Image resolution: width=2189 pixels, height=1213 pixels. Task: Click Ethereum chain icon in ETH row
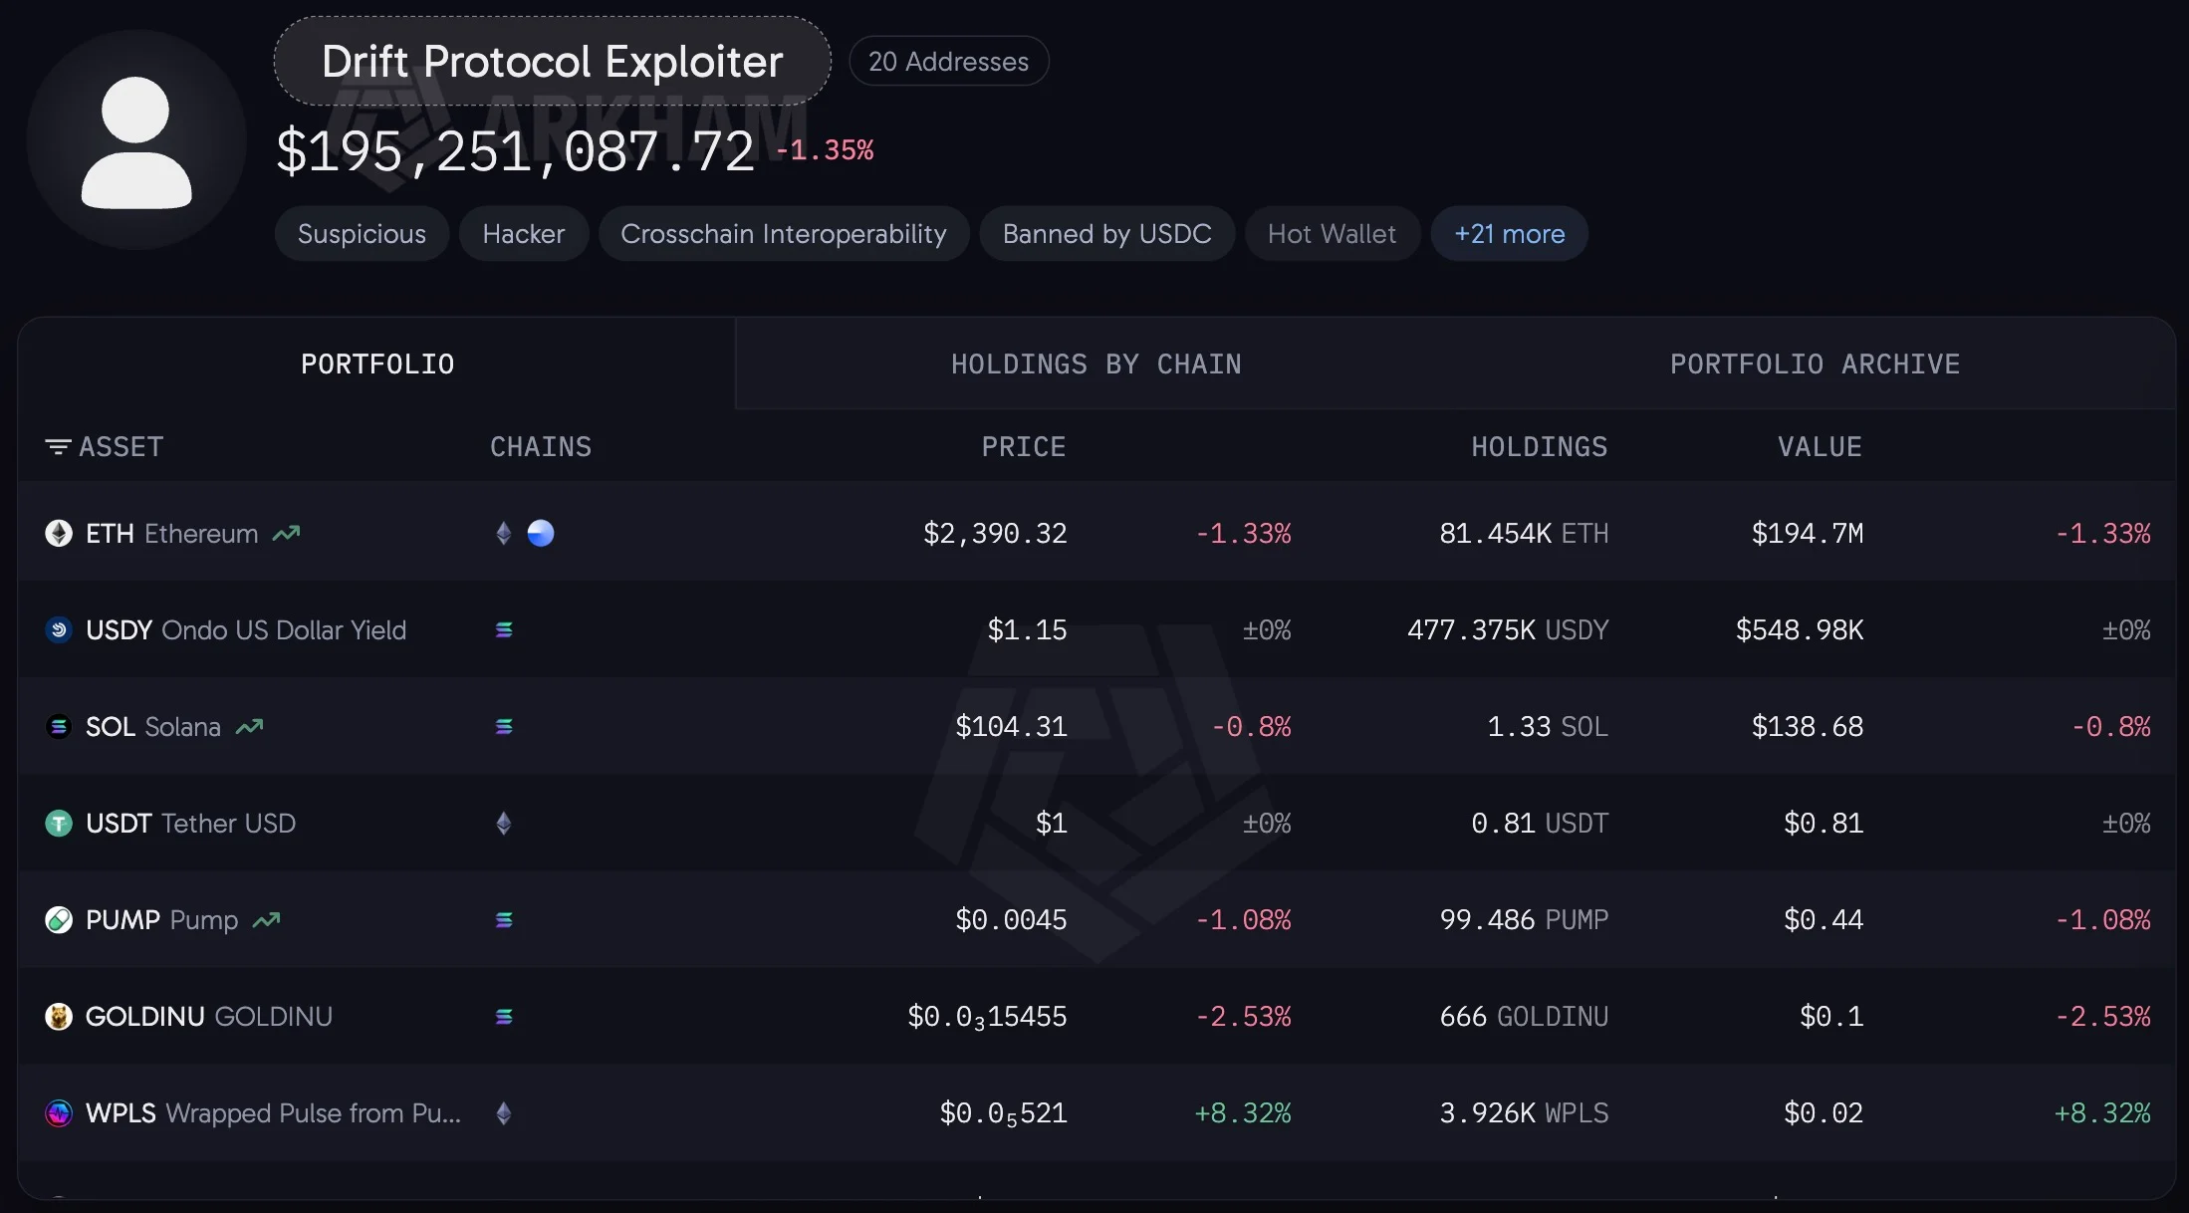pyautogui.click(x=504, y=534)
